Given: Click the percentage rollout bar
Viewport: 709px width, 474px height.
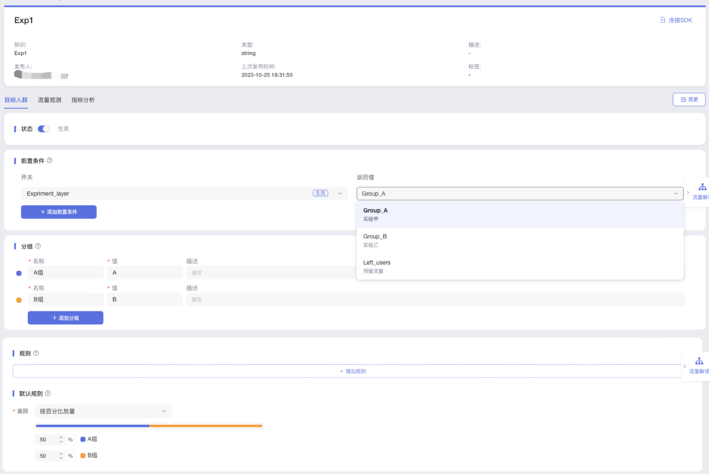Looking at the screenshot, I should [149, 426].
